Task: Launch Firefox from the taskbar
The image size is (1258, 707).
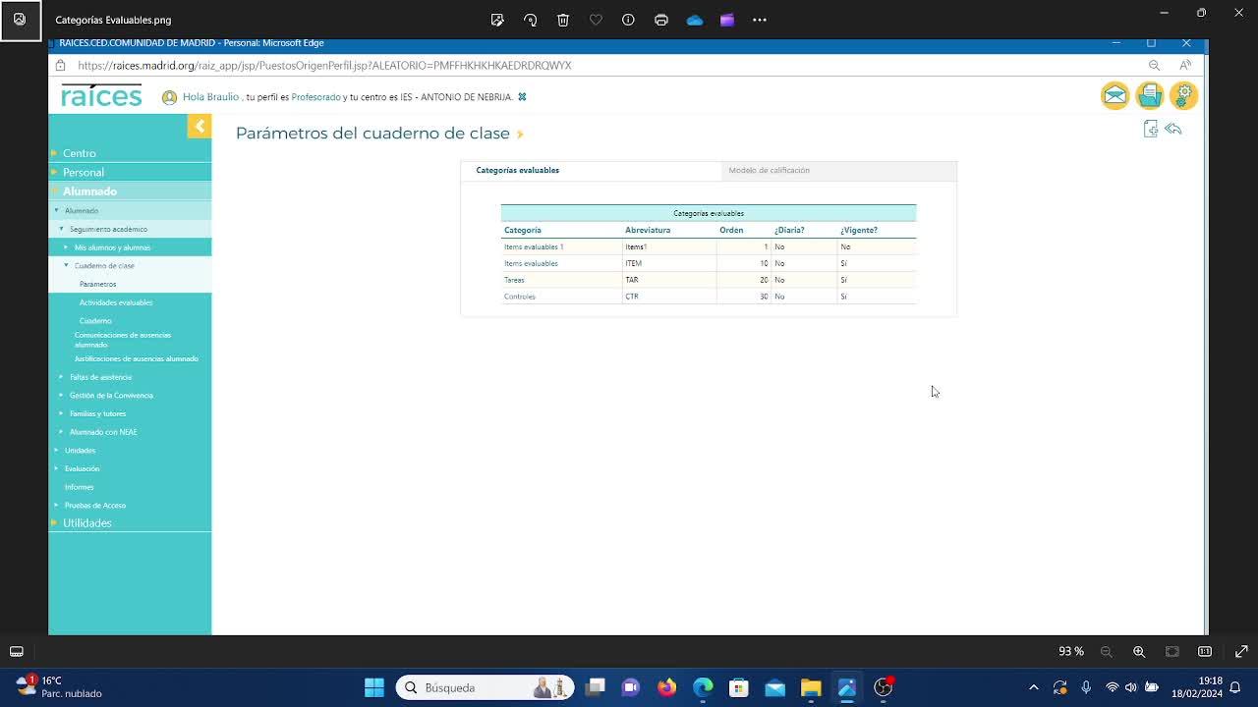Action: pos(666,687)
